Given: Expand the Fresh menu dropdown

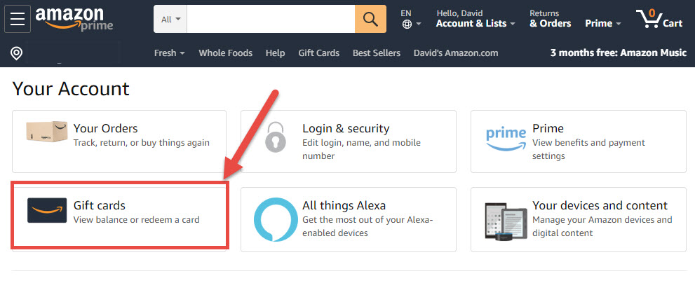Looking at the screenshot, I should pyautogui.click(x=169, y=53).
